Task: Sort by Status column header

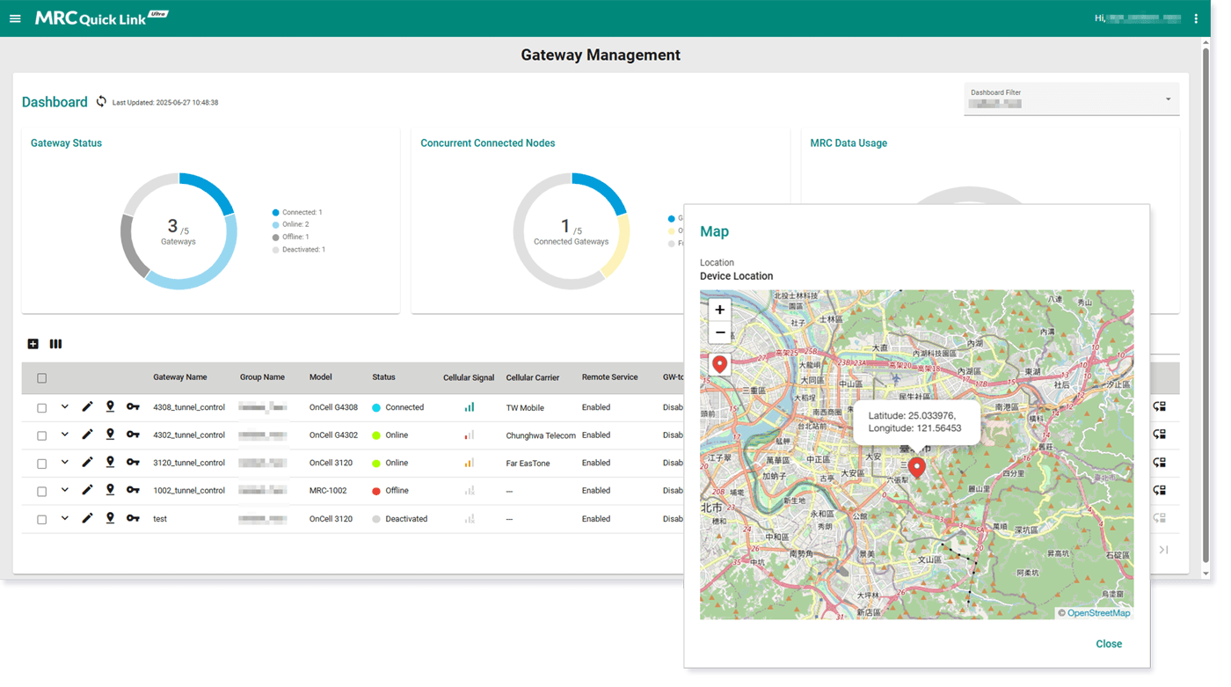Action: tap(383, 377)
